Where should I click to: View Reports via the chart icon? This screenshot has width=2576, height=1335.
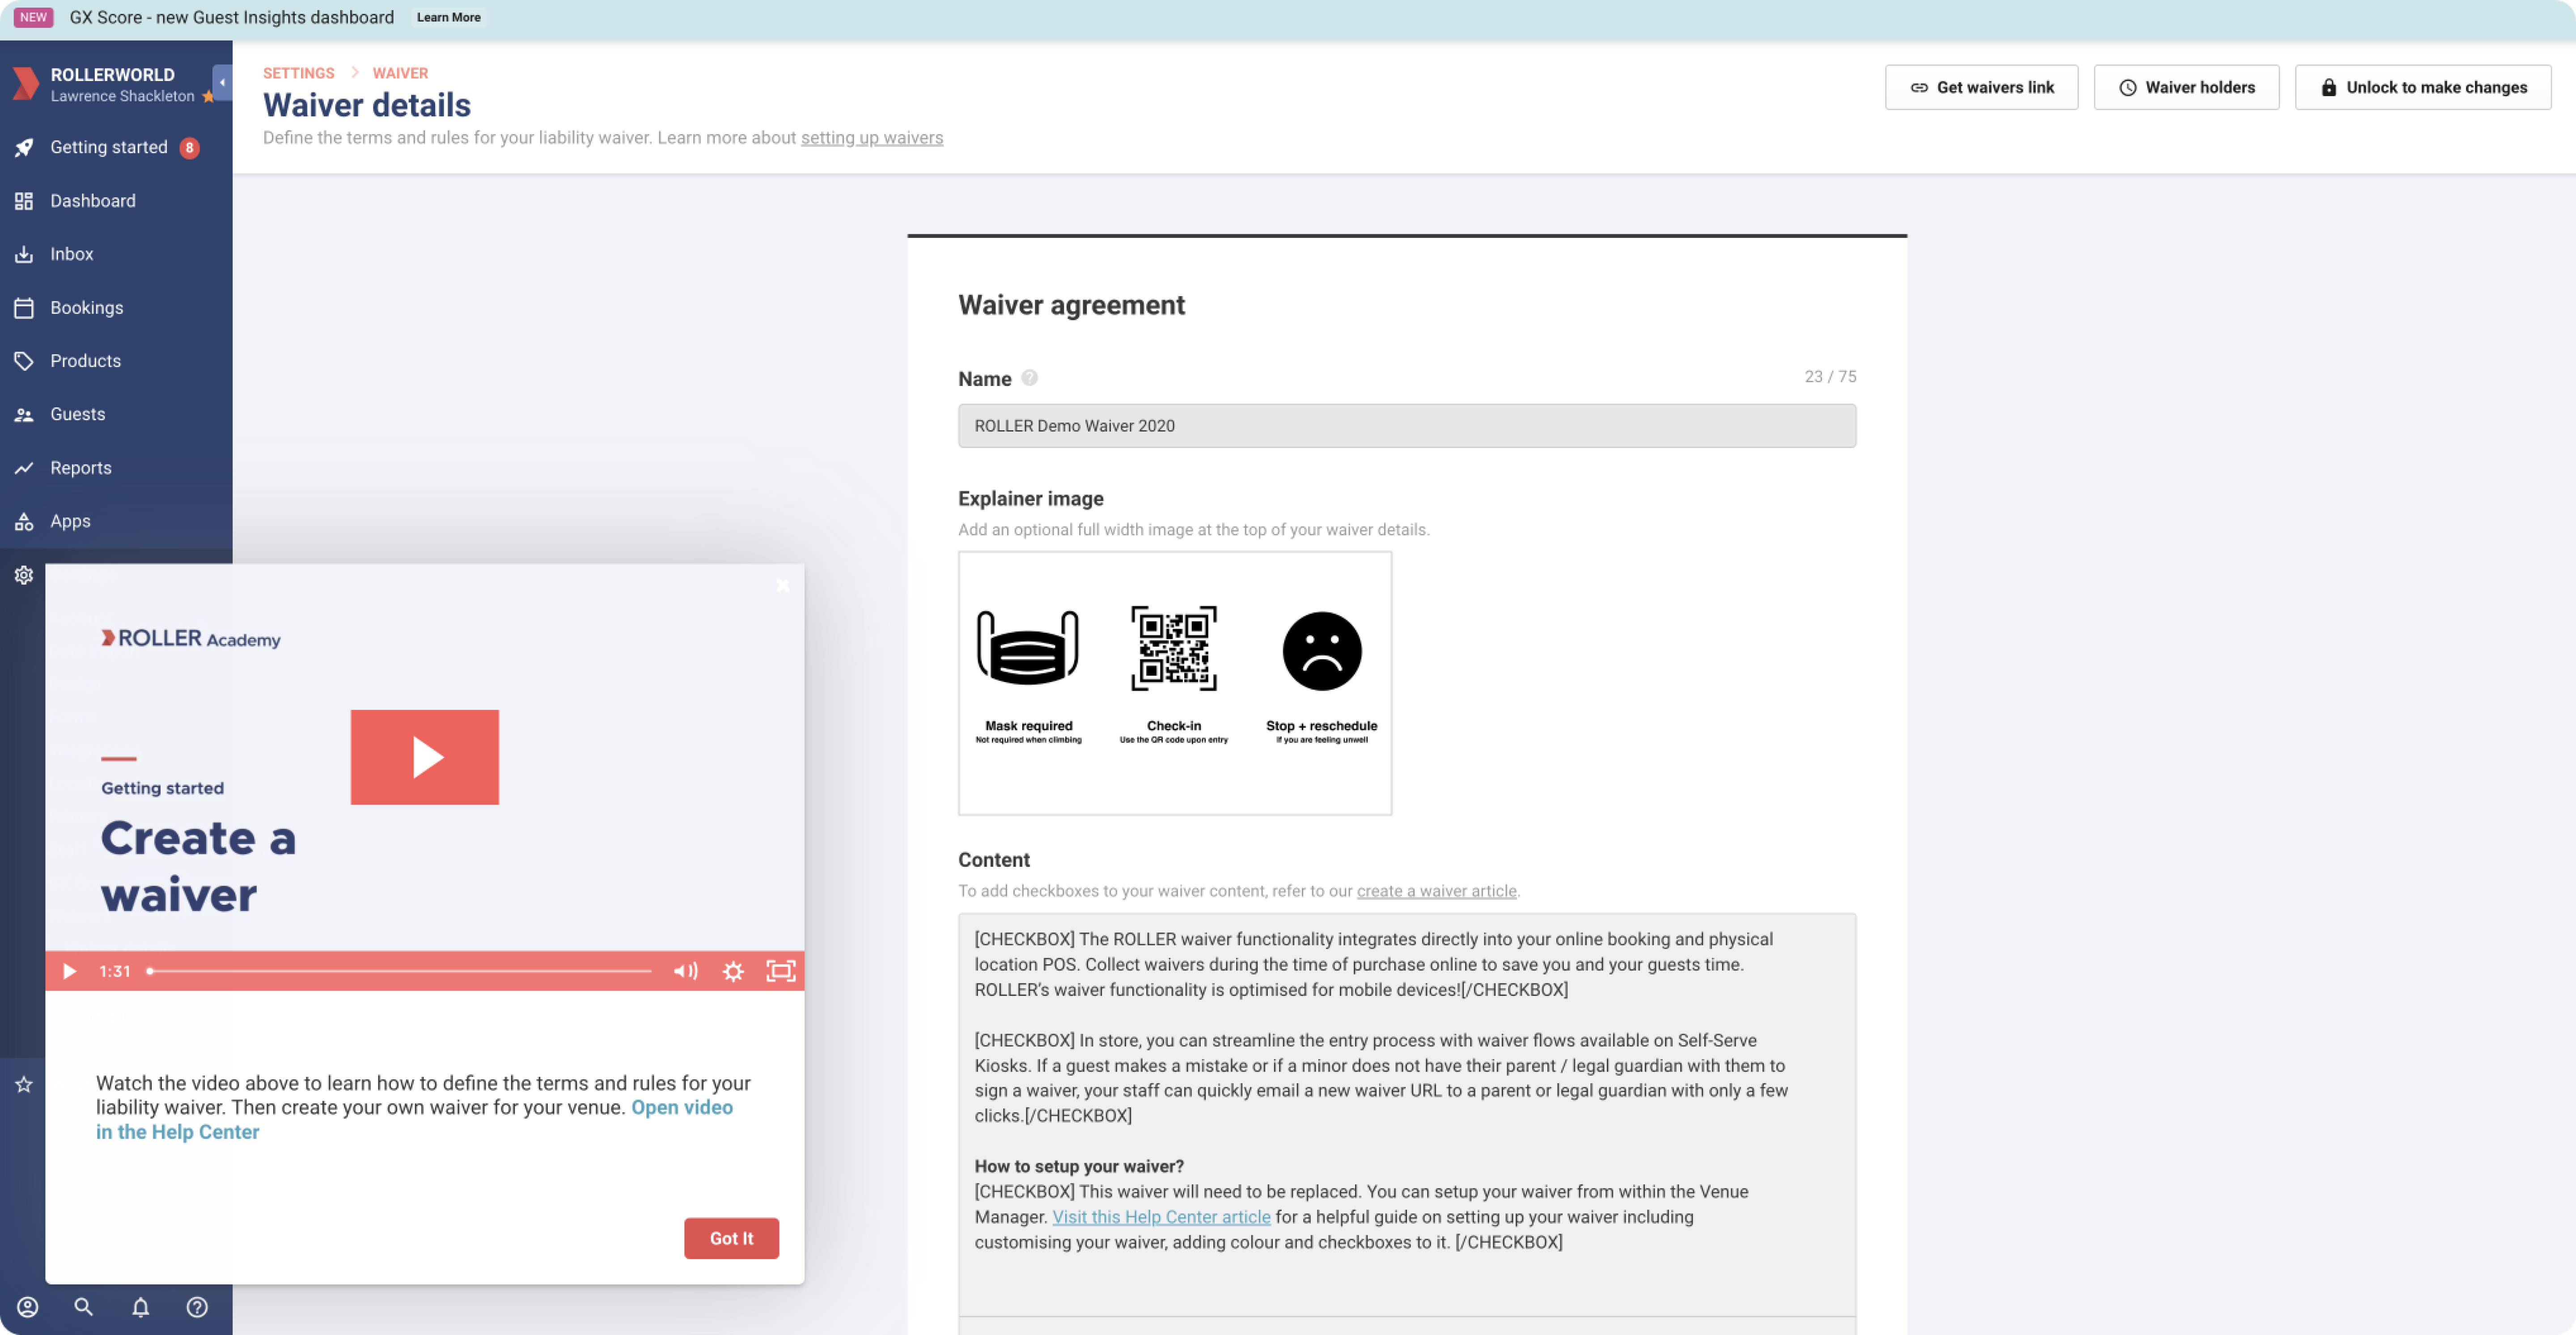click(x=24, y=467)
